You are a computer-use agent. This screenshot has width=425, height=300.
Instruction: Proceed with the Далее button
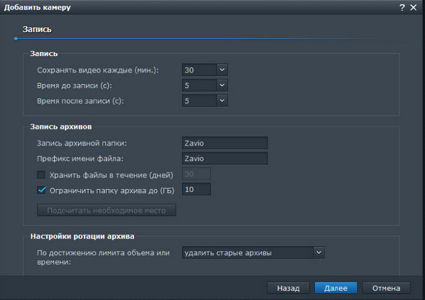point(336,288)
